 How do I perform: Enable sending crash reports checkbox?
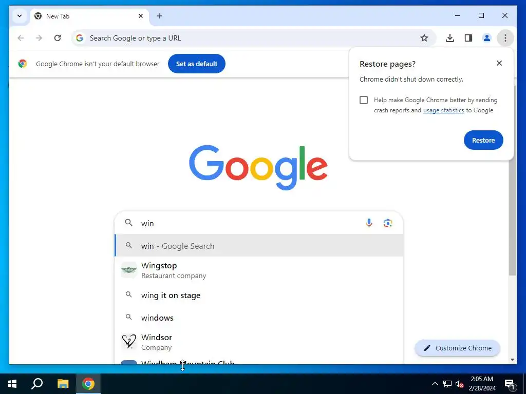(x=364, y=100)
